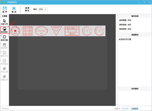Screen dimensions: 152x111
Task: Minimize the 火箭水印 window
Action: click(139, 2)
